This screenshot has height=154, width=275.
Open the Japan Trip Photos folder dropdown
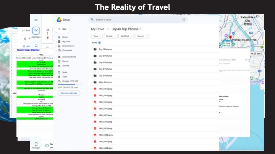[x=126, y=29]
